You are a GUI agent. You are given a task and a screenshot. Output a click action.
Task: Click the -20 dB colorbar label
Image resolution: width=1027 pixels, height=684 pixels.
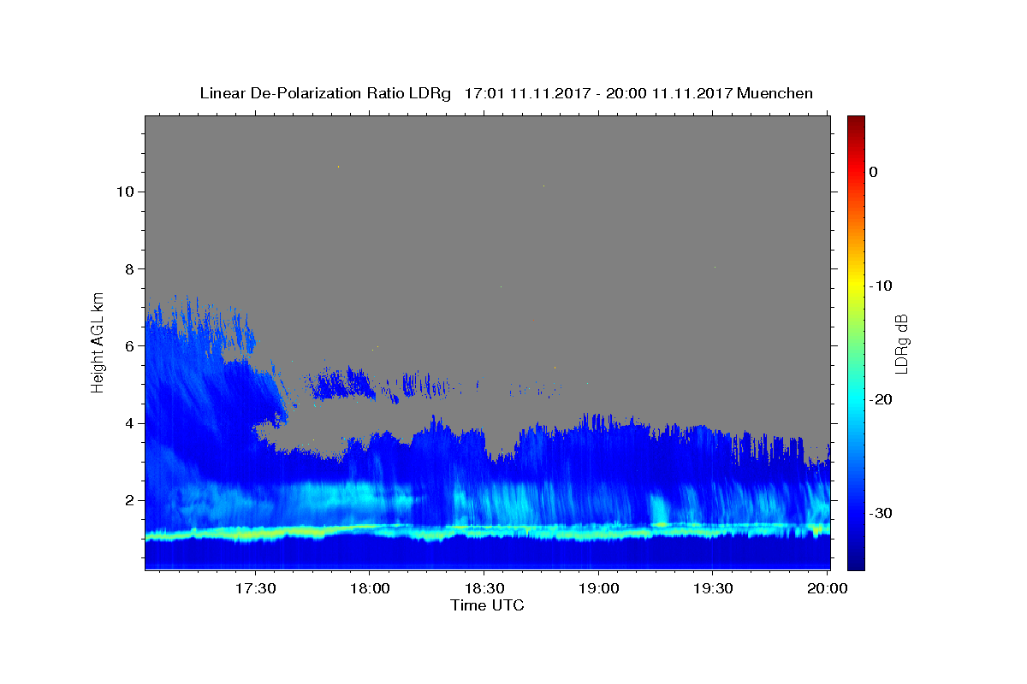pyautogui.click(x=881, y=399)
